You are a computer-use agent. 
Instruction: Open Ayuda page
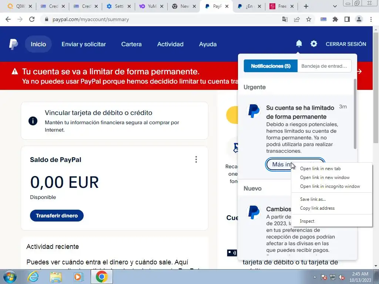pos(208,44)
